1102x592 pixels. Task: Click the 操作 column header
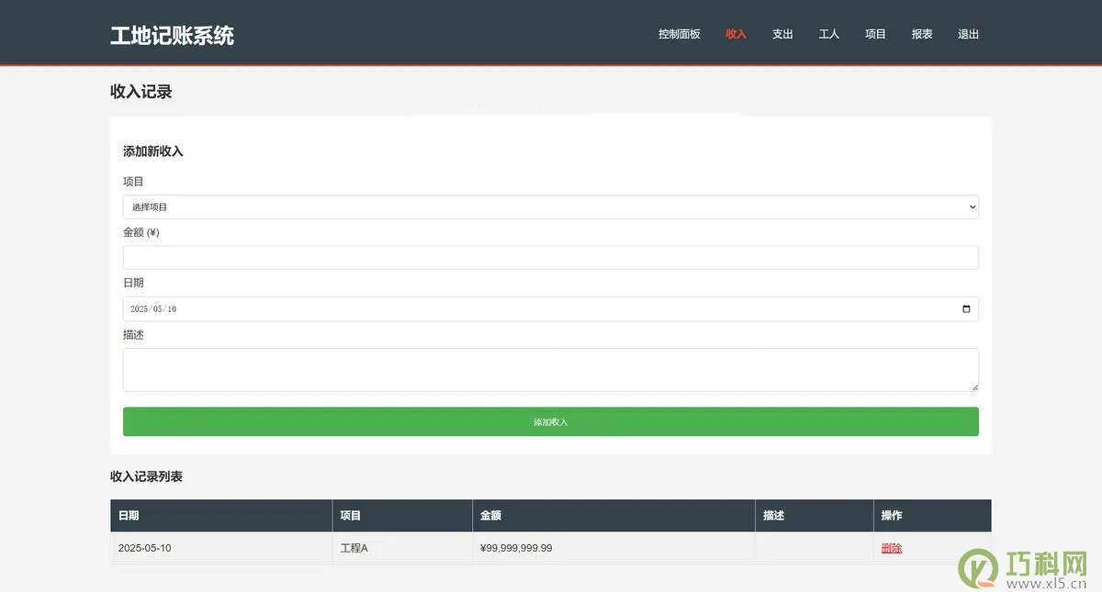point(932,516)
